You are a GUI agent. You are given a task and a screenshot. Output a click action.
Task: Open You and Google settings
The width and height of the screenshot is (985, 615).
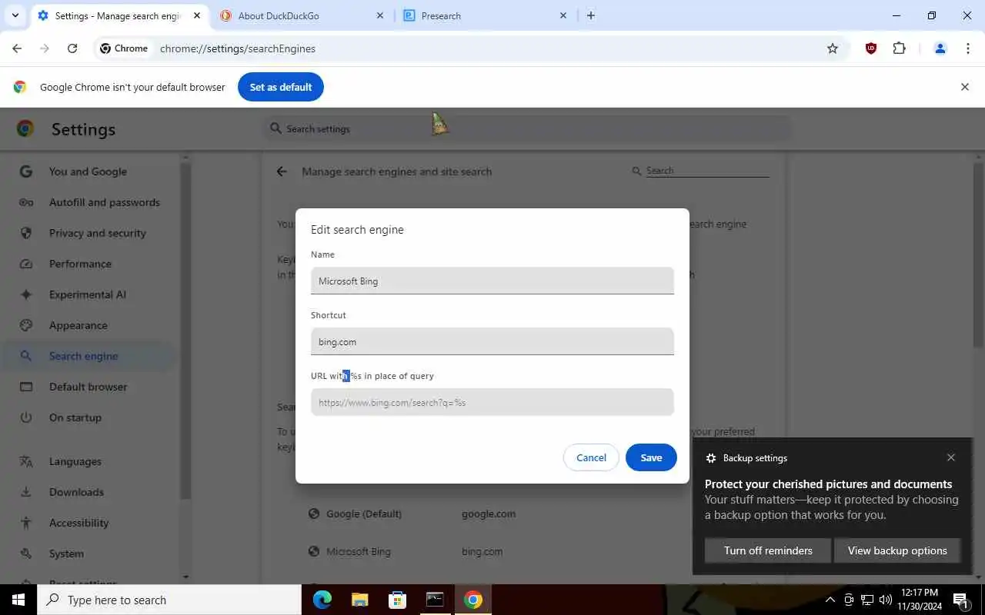click(x=88, y=171)
